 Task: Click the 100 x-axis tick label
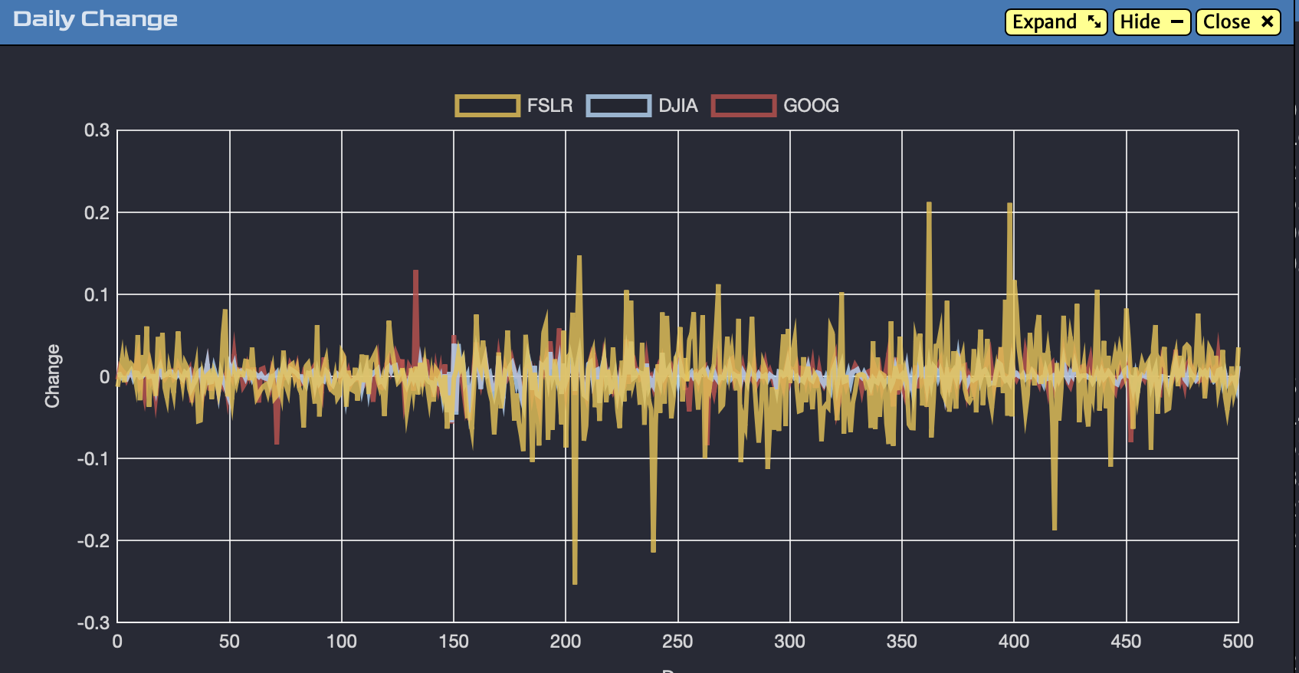(x=342, y=642)
